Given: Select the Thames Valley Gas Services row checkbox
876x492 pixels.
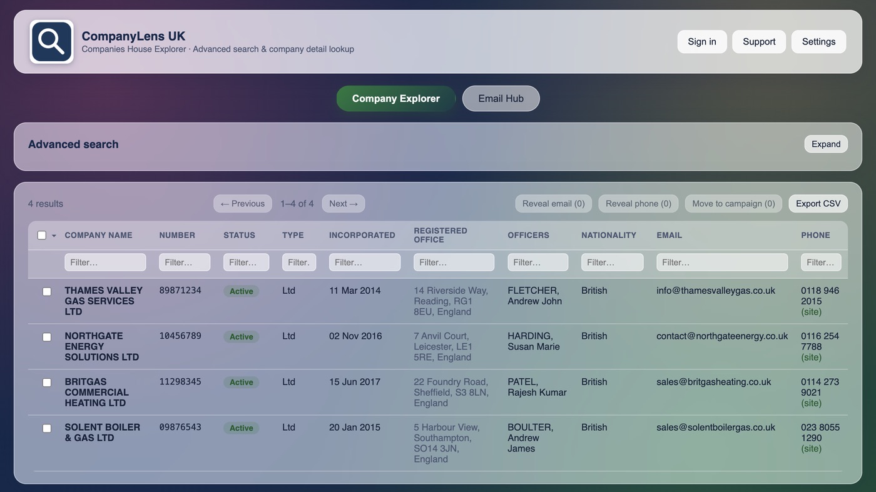Looking at the screenshot, I should (x=47, y=291).
